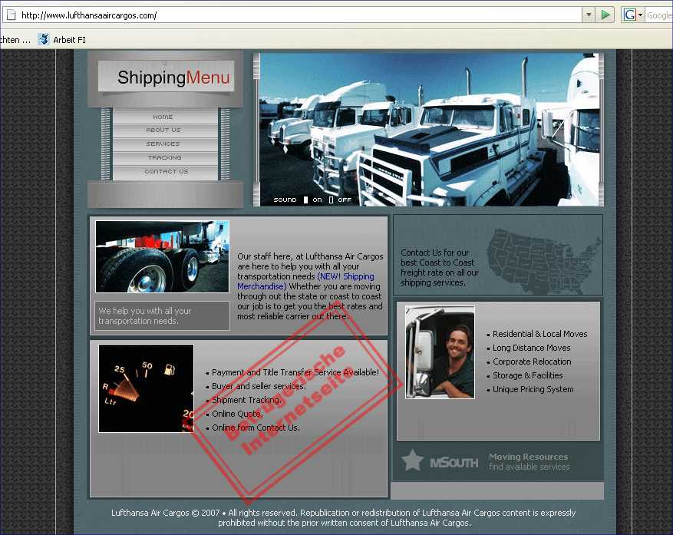Click the Google search engine icon
This screenshot has width=673, height=535.
(630, 15)
